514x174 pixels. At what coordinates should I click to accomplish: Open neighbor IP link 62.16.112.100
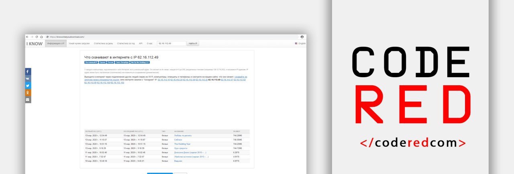tap(104, 83)
